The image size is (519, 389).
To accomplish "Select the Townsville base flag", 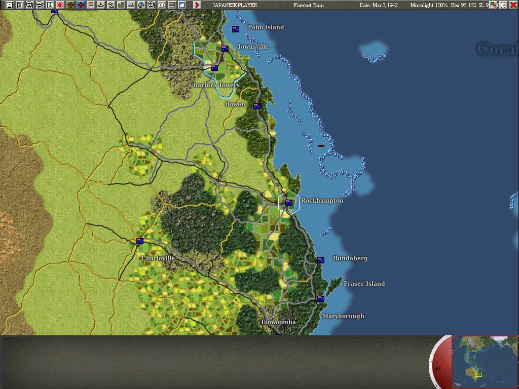I will (x=225, y=49).
